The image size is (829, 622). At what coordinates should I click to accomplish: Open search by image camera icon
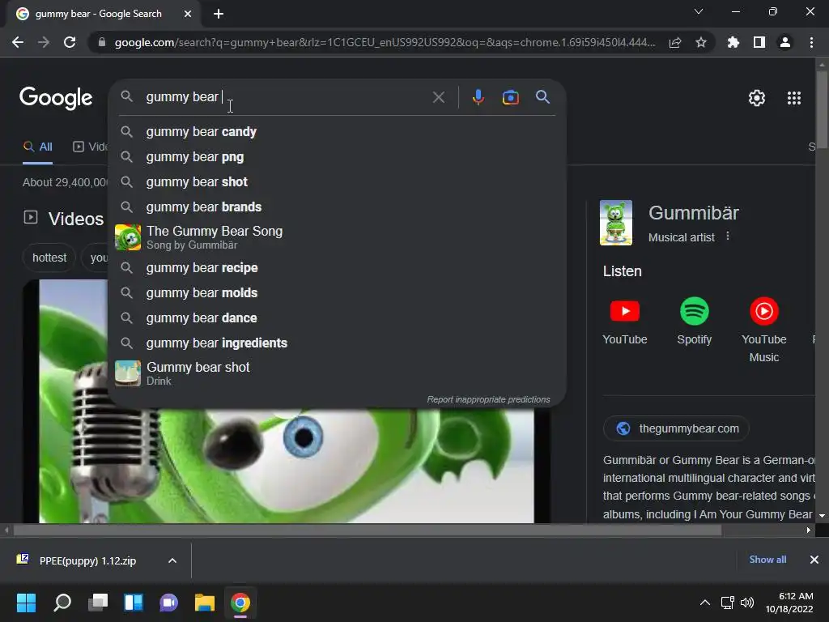click(x=510, y=97)
